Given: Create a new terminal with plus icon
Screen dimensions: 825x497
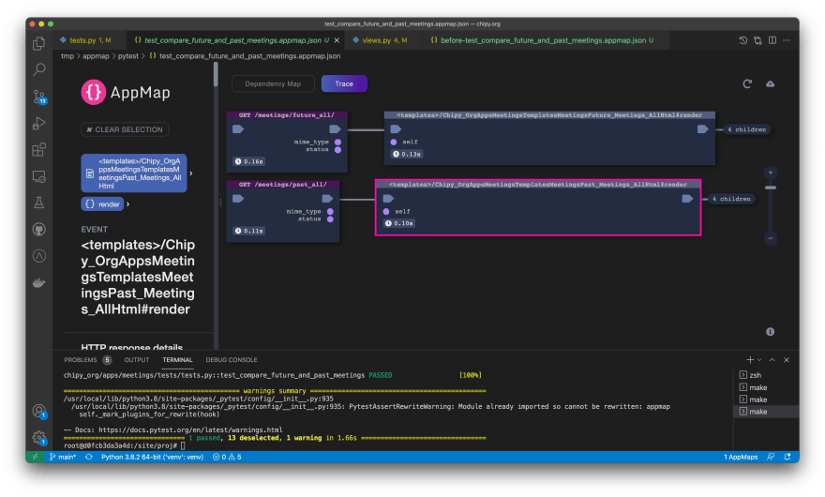Looking at the screenshot, I should [x=750, y=360].
